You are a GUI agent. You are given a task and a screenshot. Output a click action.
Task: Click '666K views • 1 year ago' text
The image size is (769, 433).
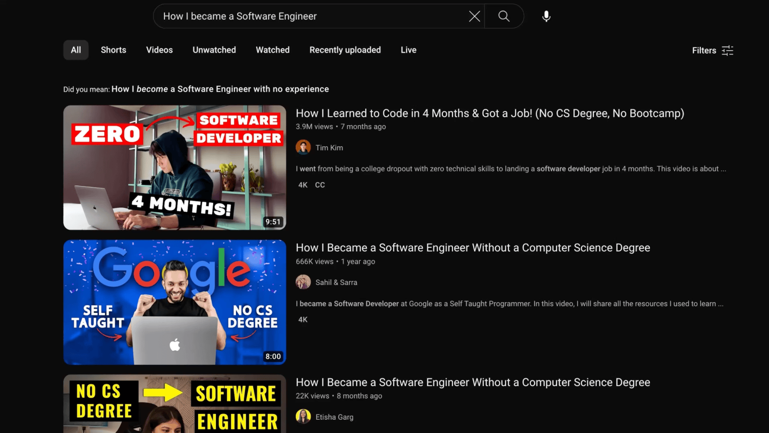click(336, 261)
